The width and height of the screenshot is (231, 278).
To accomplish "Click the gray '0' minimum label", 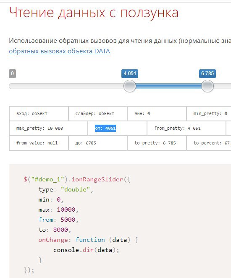I will tap(13, 73).
